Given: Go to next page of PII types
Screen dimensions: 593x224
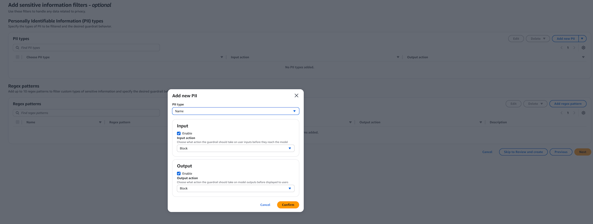Looking at the screenshot, I should (574, 48).
